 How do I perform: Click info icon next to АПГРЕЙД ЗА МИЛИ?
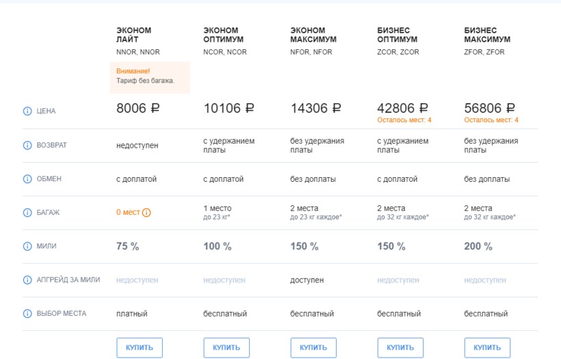click(x=27, y=280)
